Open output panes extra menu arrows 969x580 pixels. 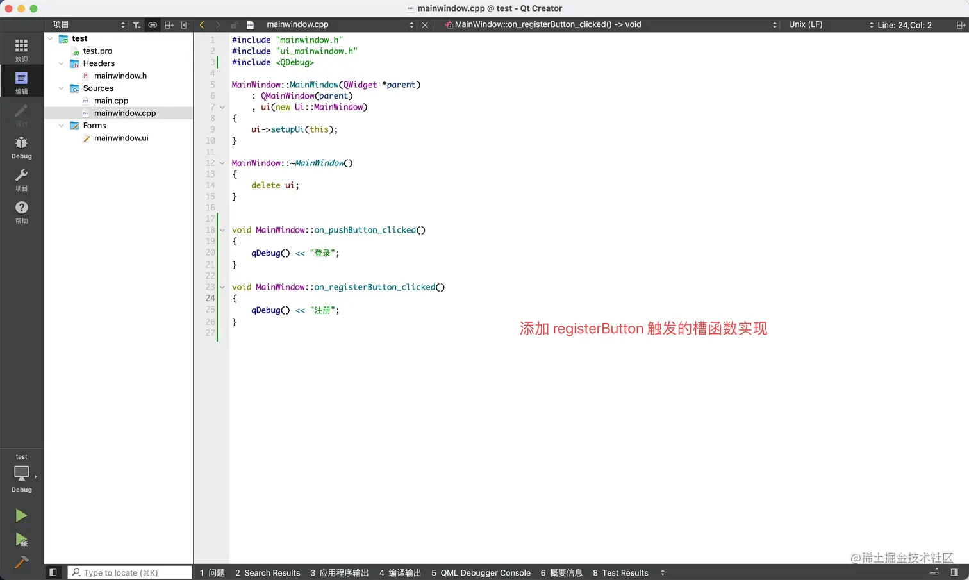pyautogui.click(x=663, y=572)
